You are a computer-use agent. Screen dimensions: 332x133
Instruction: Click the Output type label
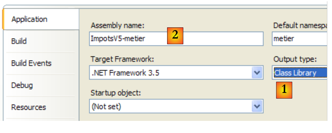click(295, 59)
